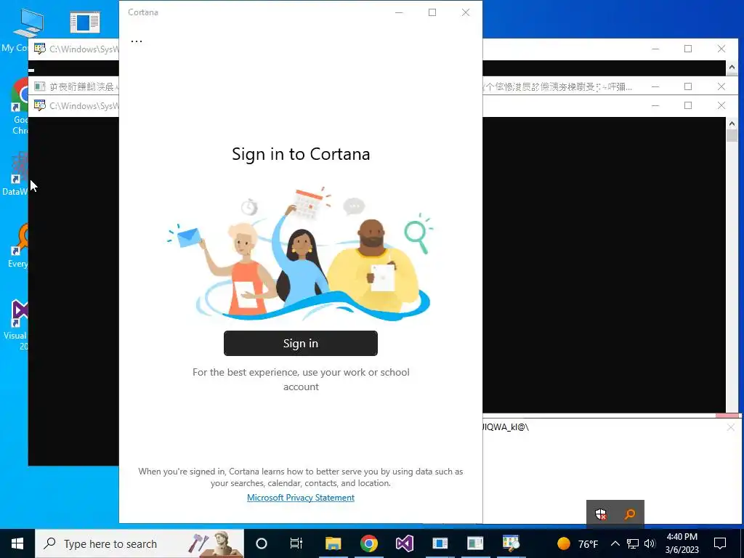Screen dimensions: 744x558
Task: Minimize the lower console window
Action: 655,105
